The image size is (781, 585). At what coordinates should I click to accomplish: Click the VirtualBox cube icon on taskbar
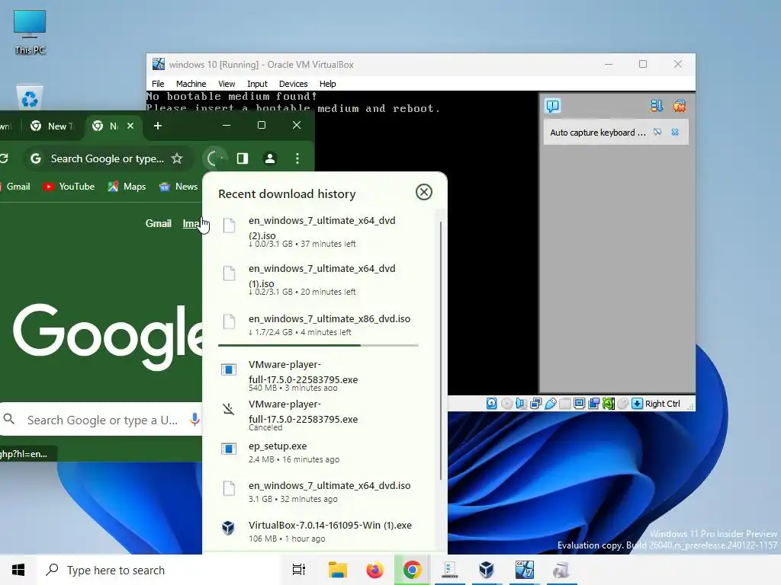point(486,570)
